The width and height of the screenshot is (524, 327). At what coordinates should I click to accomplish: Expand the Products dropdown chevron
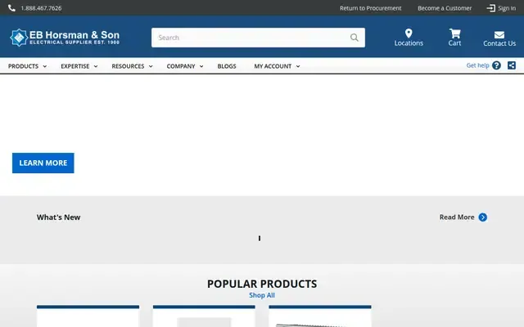(44, 66)
